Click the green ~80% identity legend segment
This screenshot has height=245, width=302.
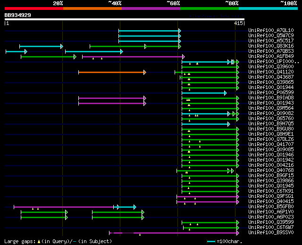(210, 8)
